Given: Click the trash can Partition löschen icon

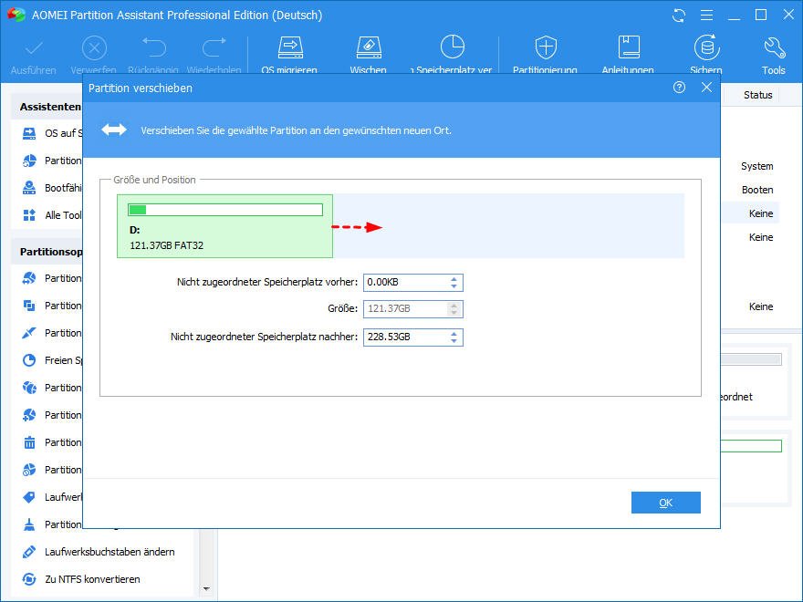Looking at the screenshot, I should (29, 442).
